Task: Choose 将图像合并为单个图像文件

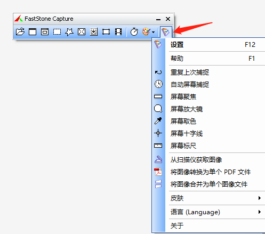Action: pos(208,184)
